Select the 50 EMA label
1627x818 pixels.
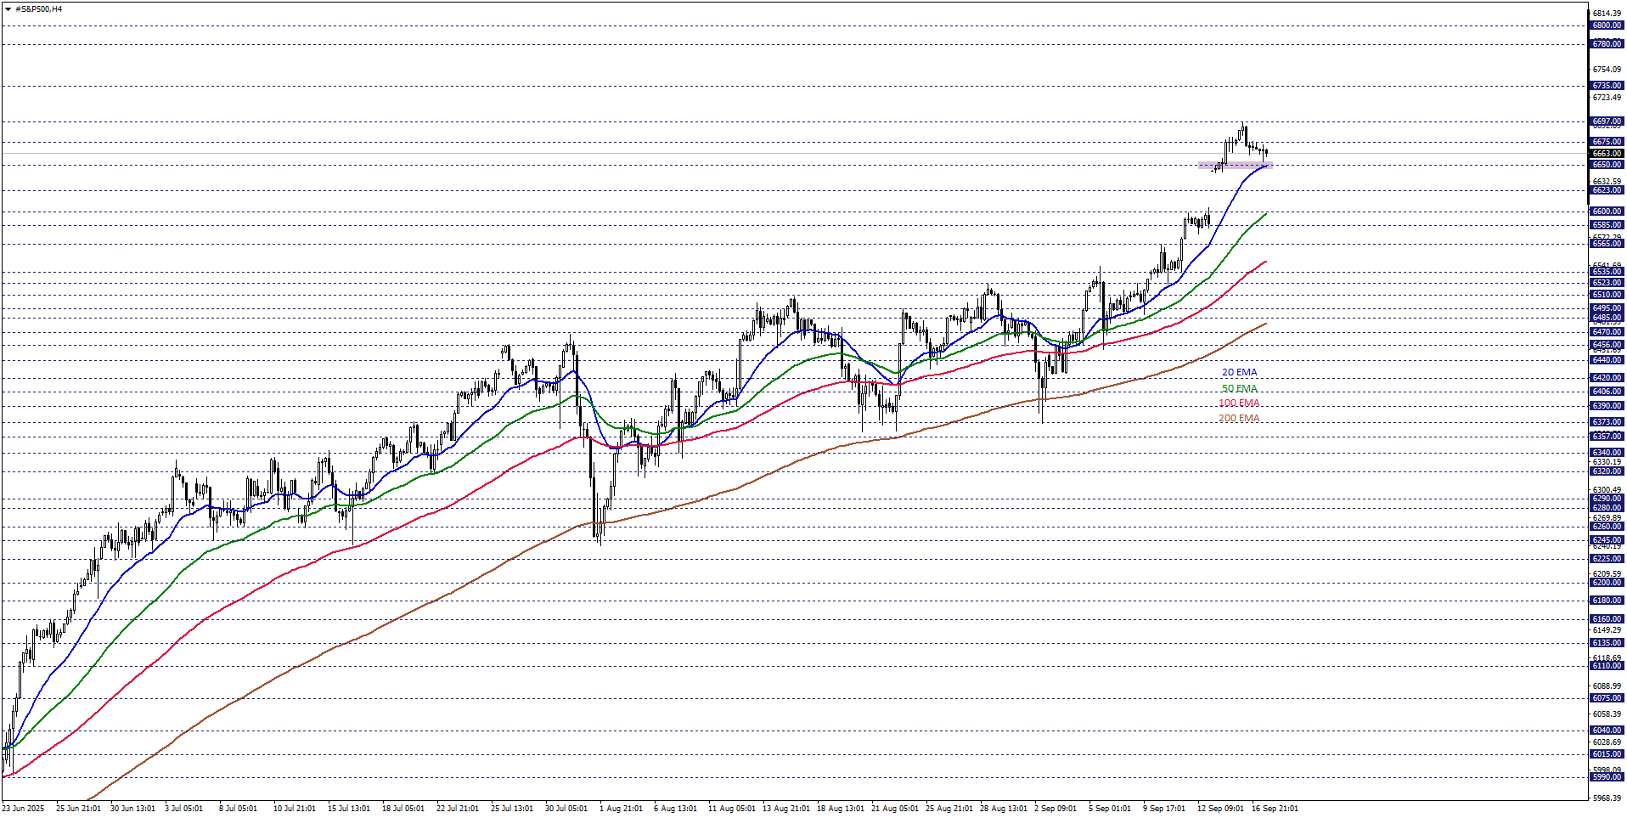[x=1239, y=389]
